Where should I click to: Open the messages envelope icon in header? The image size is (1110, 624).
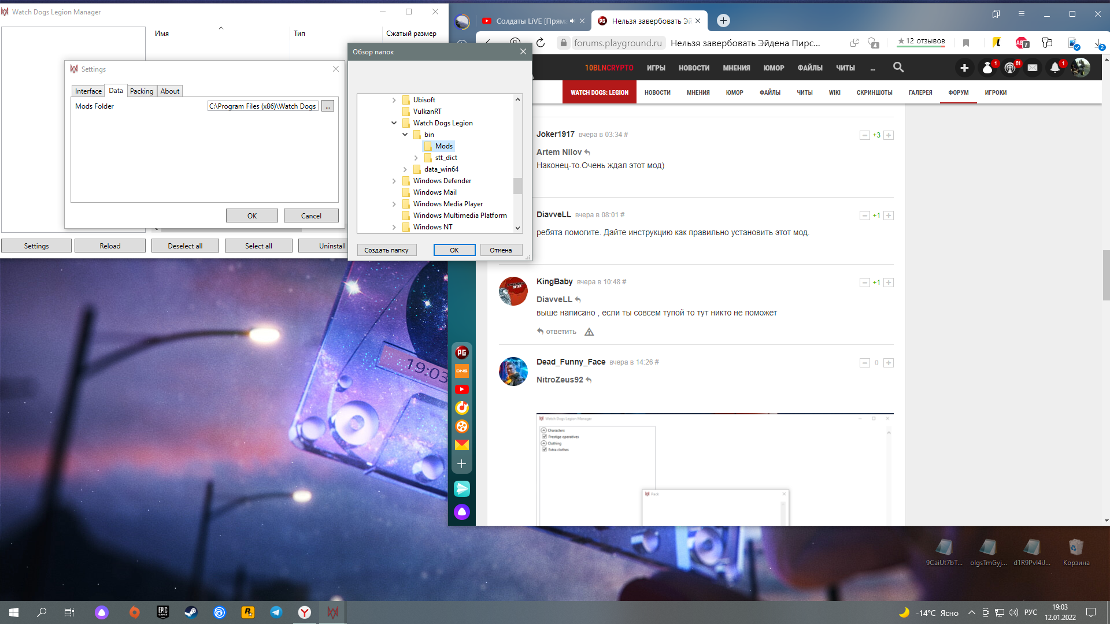tap(1033, 68)
